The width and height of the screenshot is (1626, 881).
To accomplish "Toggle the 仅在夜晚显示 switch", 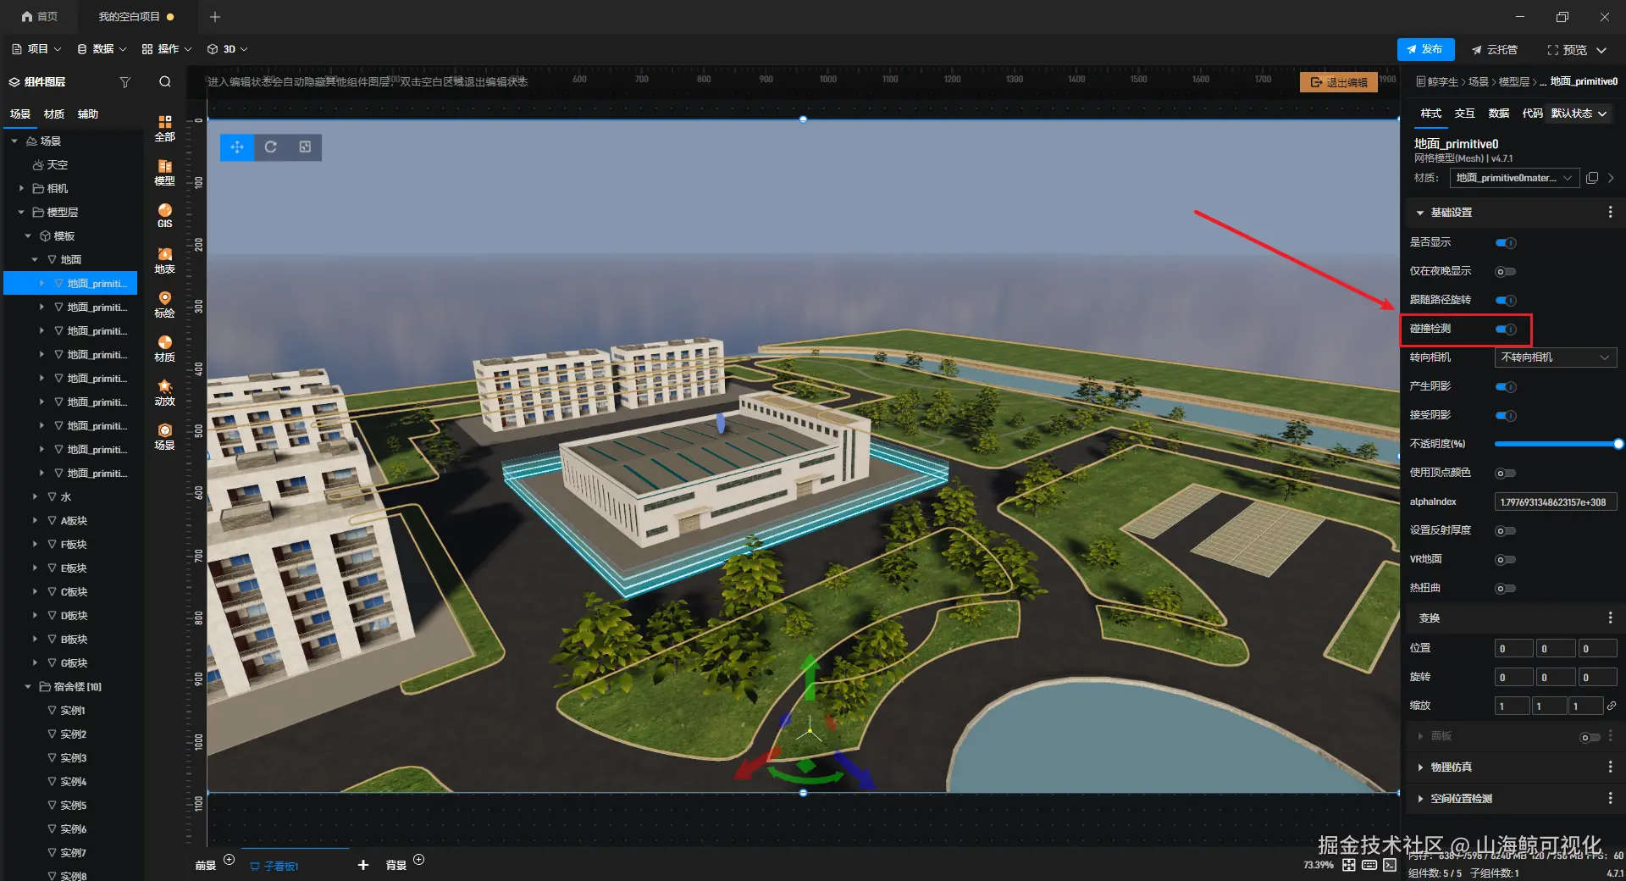I will [1506, 272].
